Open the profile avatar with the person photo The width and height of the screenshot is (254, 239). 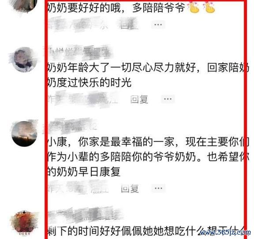tap(24, 59)
